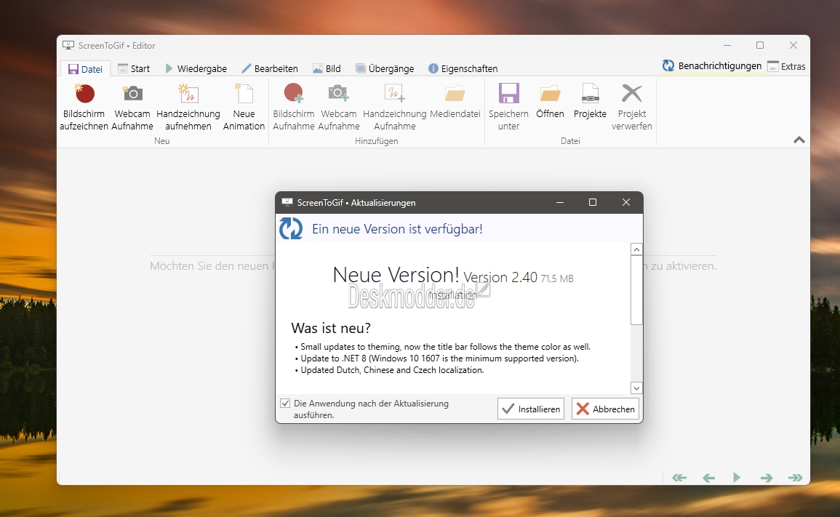Click the scroll up arrow in update dialog
This screenshot has width=840, height=517.
636,249
